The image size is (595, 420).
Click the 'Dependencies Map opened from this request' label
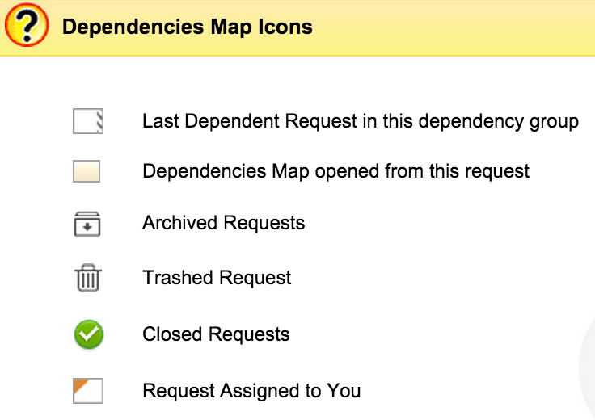[x=335, y=171]
